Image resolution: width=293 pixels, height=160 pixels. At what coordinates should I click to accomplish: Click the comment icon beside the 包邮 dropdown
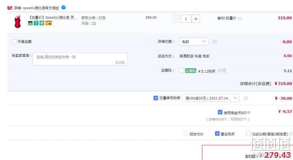[214, 42]
